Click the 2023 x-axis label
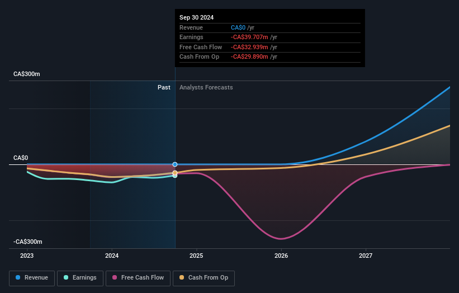 [27, 256]
